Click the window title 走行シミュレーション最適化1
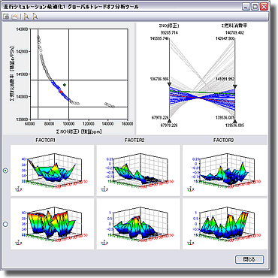The width and height of the screenshot is (278, 278). pyautogui.click(x=35, y=7)
